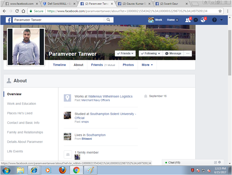Open the friend requests icon
The height and width of the screenshot is (175, 232).
point(188,20)
